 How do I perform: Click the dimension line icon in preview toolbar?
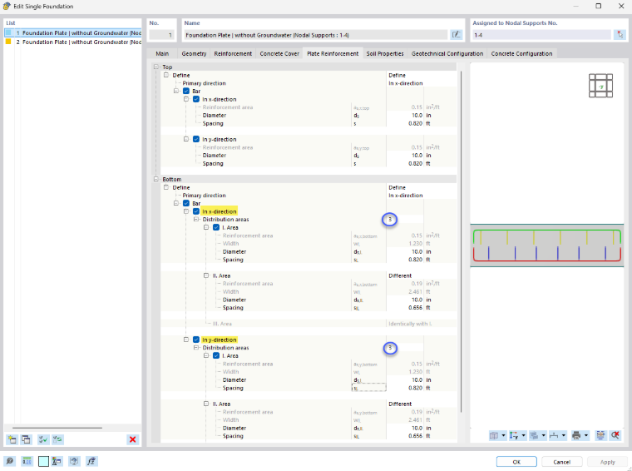pyautogui.click(x=554, y=435)
